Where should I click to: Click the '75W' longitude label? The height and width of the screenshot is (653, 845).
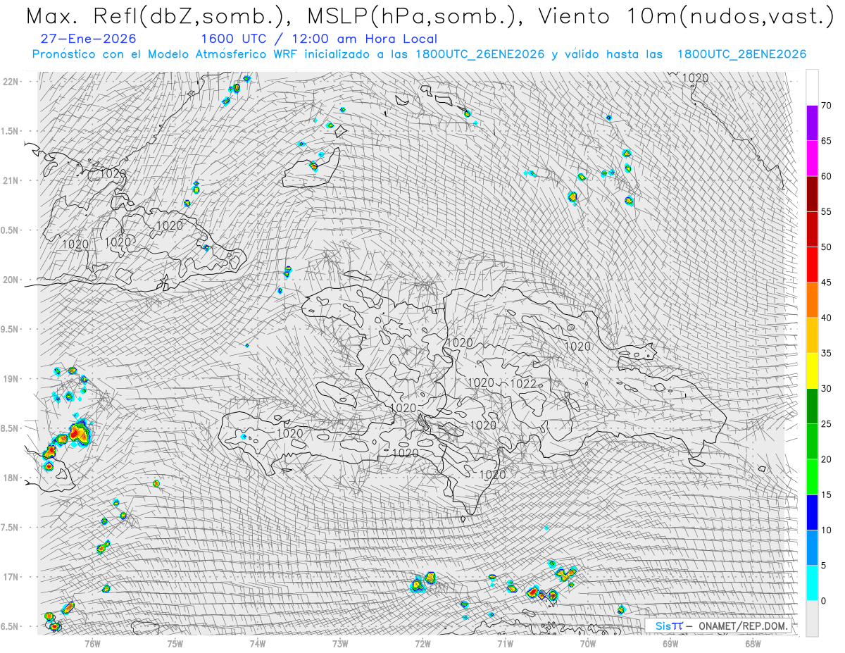pos(175,643)
